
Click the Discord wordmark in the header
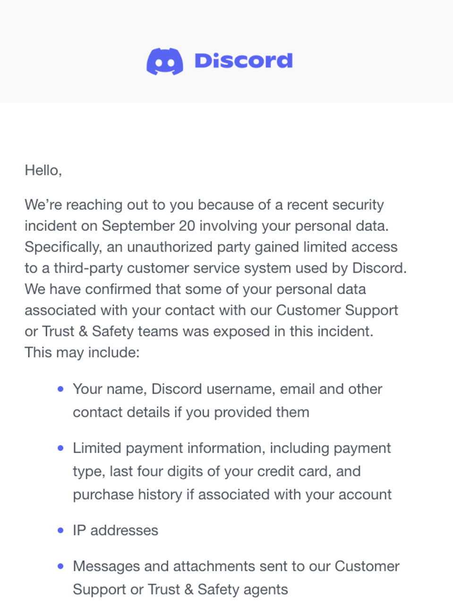pyautogui.click(x=244, y=61)
